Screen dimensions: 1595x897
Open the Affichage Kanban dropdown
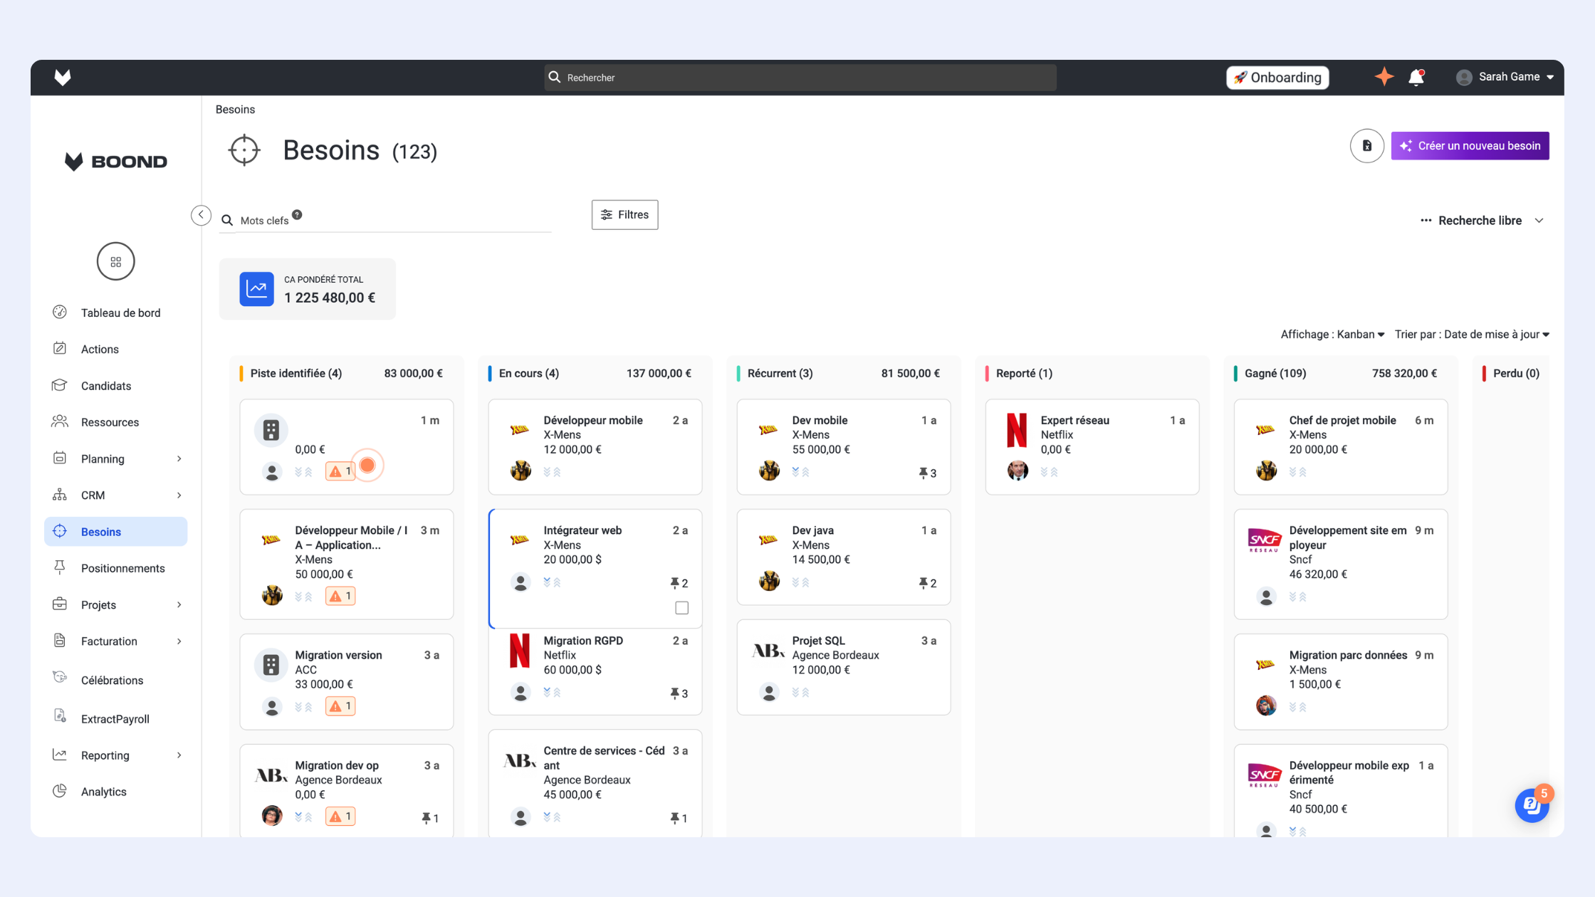click(x=1332, y=335)
